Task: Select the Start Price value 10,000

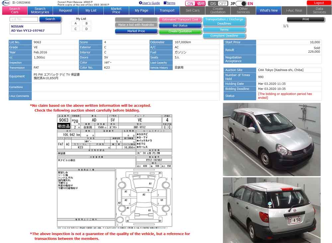Action: tap(315, 42)
